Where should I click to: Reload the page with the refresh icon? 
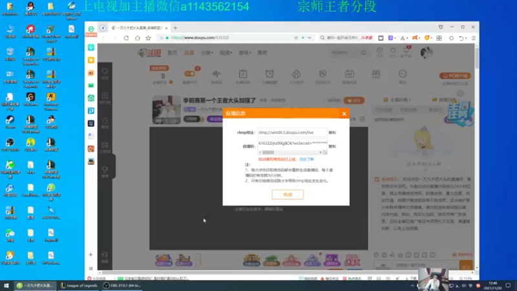[x=126, y=38]
